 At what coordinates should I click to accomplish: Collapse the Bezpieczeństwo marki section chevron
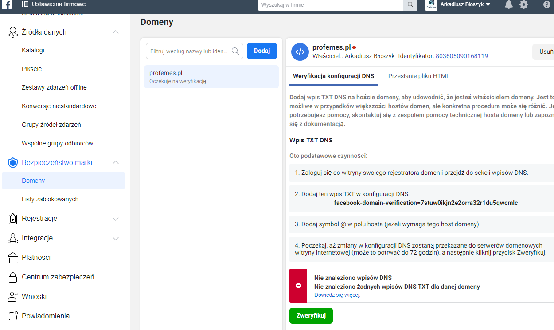pos(116,162)
